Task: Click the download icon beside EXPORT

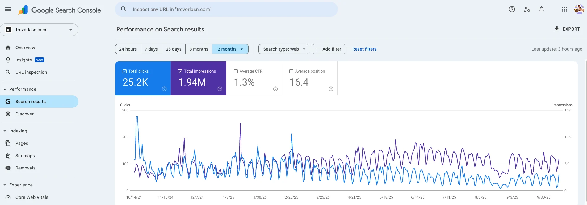Action: 556,29
